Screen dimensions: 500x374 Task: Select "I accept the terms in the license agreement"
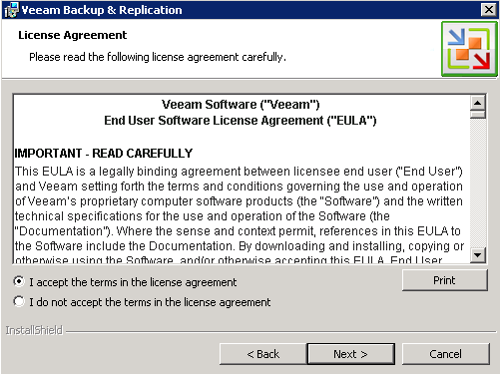click(19, 281)
